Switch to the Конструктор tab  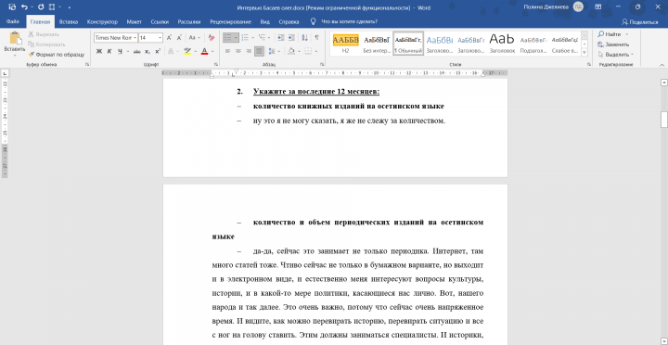(x=102, y=21)
